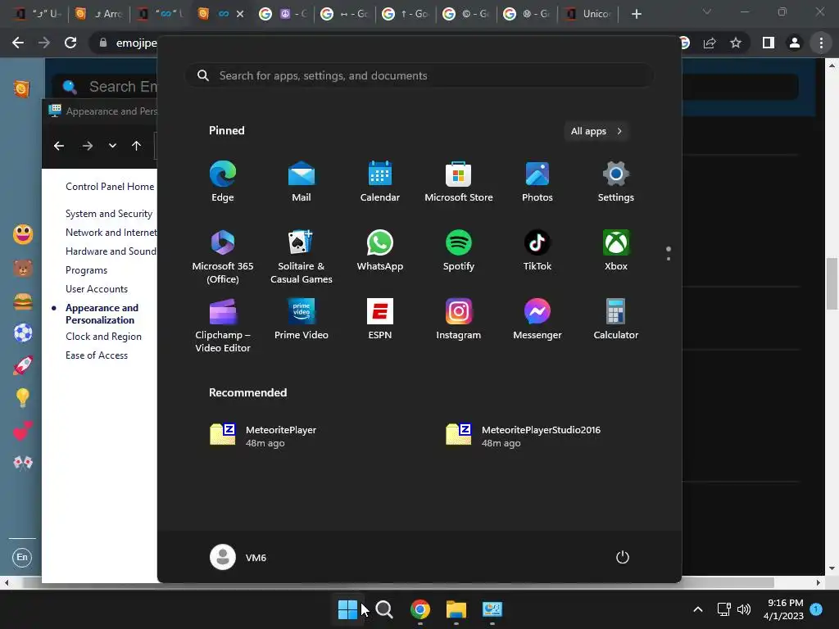The width and height of the screenshot is (839, 629).
Task: Launch Solitaire & Casual Games
Action: point(302,256)
